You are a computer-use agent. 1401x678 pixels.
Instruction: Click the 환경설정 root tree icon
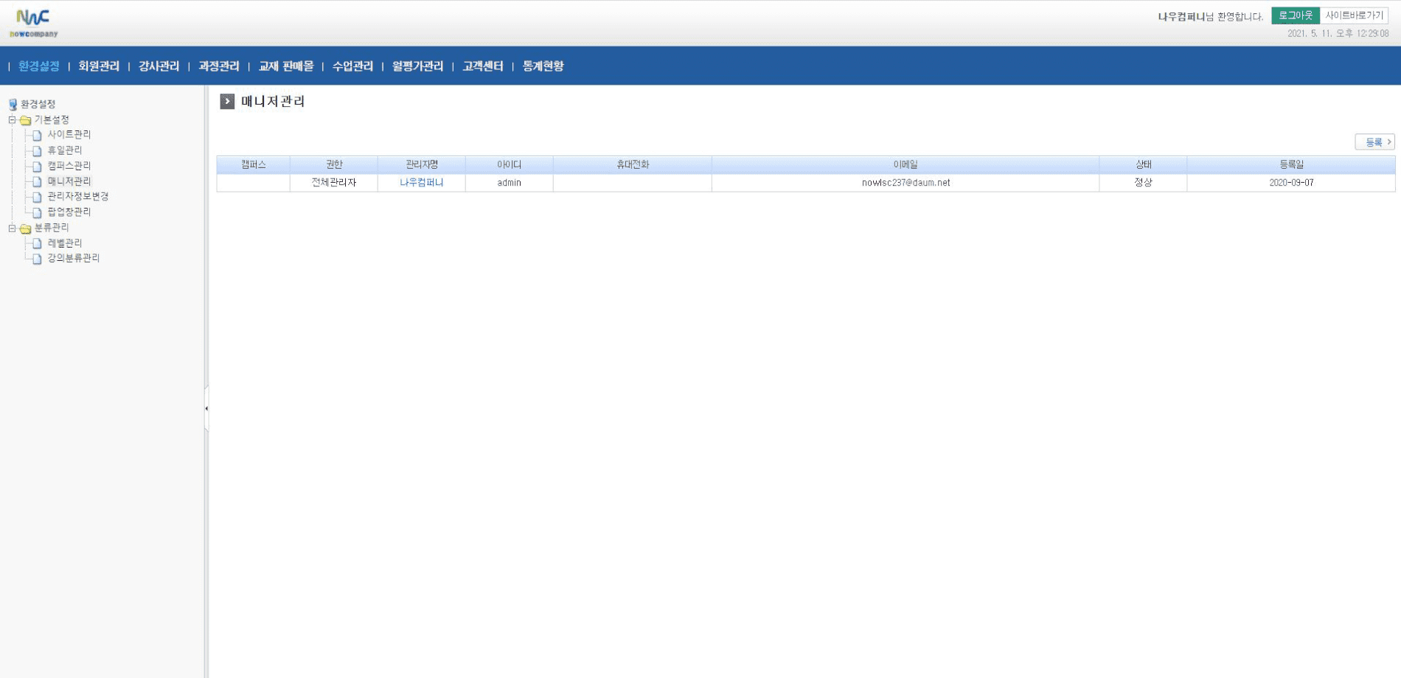(13, 105)
